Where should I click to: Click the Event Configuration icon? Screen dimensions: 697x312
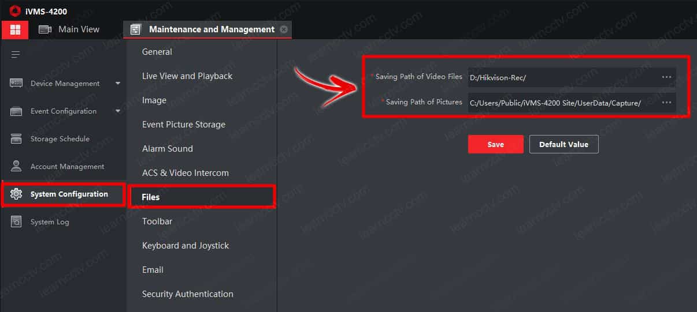[x=16, y=111]
